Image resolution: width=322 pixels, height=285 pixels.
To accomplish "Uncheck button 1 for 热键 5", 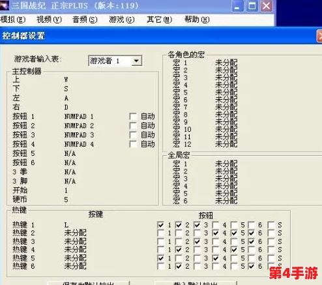I will point(160,258).
